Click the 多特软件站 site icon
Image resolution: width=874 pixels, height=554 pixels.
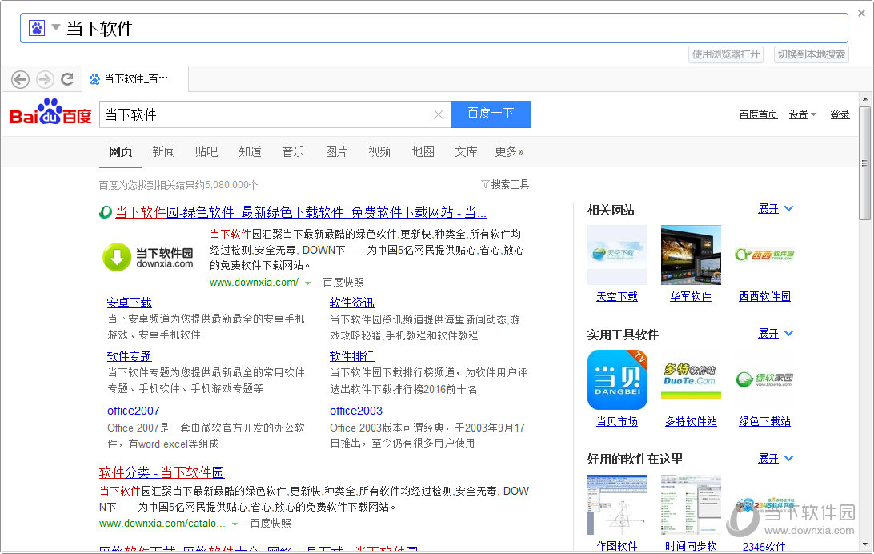click(691, 379)
